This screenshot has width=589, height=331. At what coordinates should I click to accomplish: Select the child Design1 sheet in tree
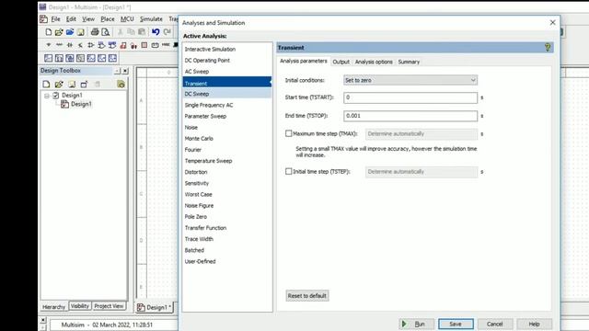(x=81, y=104)
